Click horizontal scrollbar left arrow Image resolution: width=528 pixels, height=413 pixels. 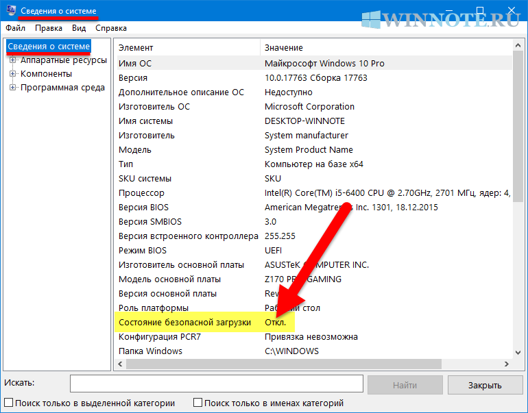pyautogui.click(x=120, y=364)
